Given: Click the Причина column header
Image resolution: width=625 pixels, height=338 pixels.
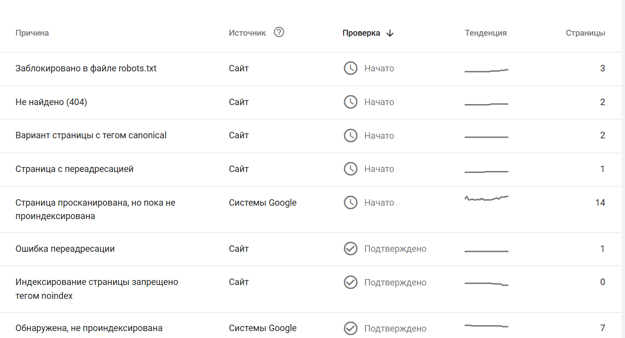Looking at the screenshot, I should [x=32, y=33].
